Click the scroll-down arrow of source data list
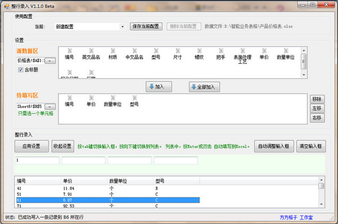Image resolution: width=338 pixels, height=224 pixels. pos(304,75)
